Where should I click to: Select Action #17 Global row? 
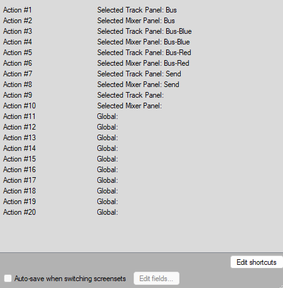click(141, 180)
